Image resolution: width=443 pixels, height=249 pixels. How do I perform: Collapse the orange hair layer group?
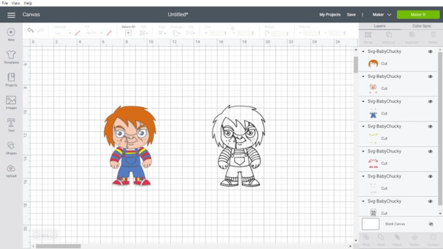[x=363, y=52]
